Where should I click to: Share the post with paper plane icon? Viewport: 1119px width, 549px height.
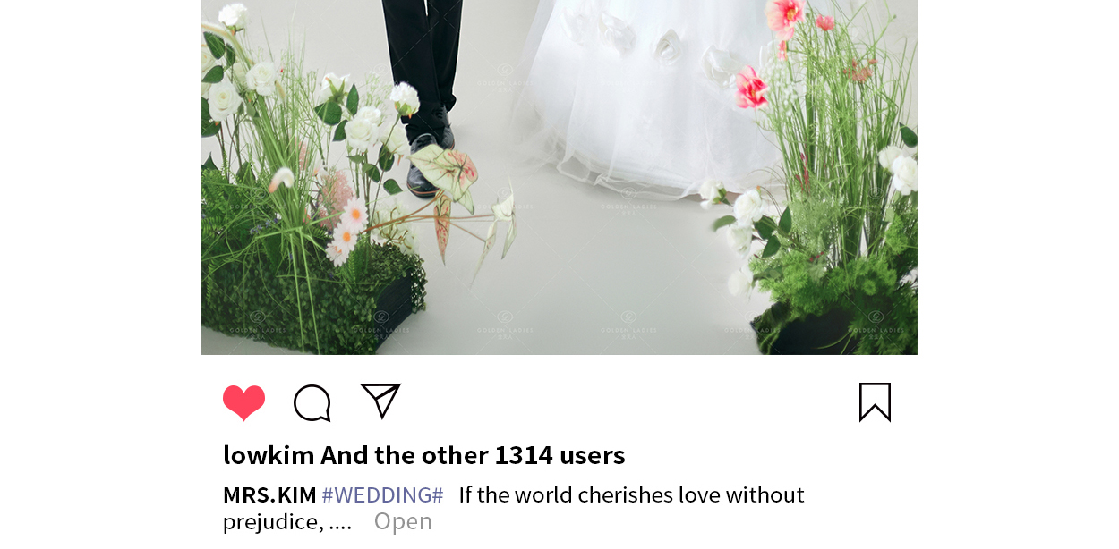pyautogui.click(x=380, y=401)
